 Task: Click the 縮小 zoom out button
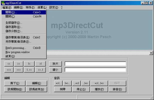point(55,70)
